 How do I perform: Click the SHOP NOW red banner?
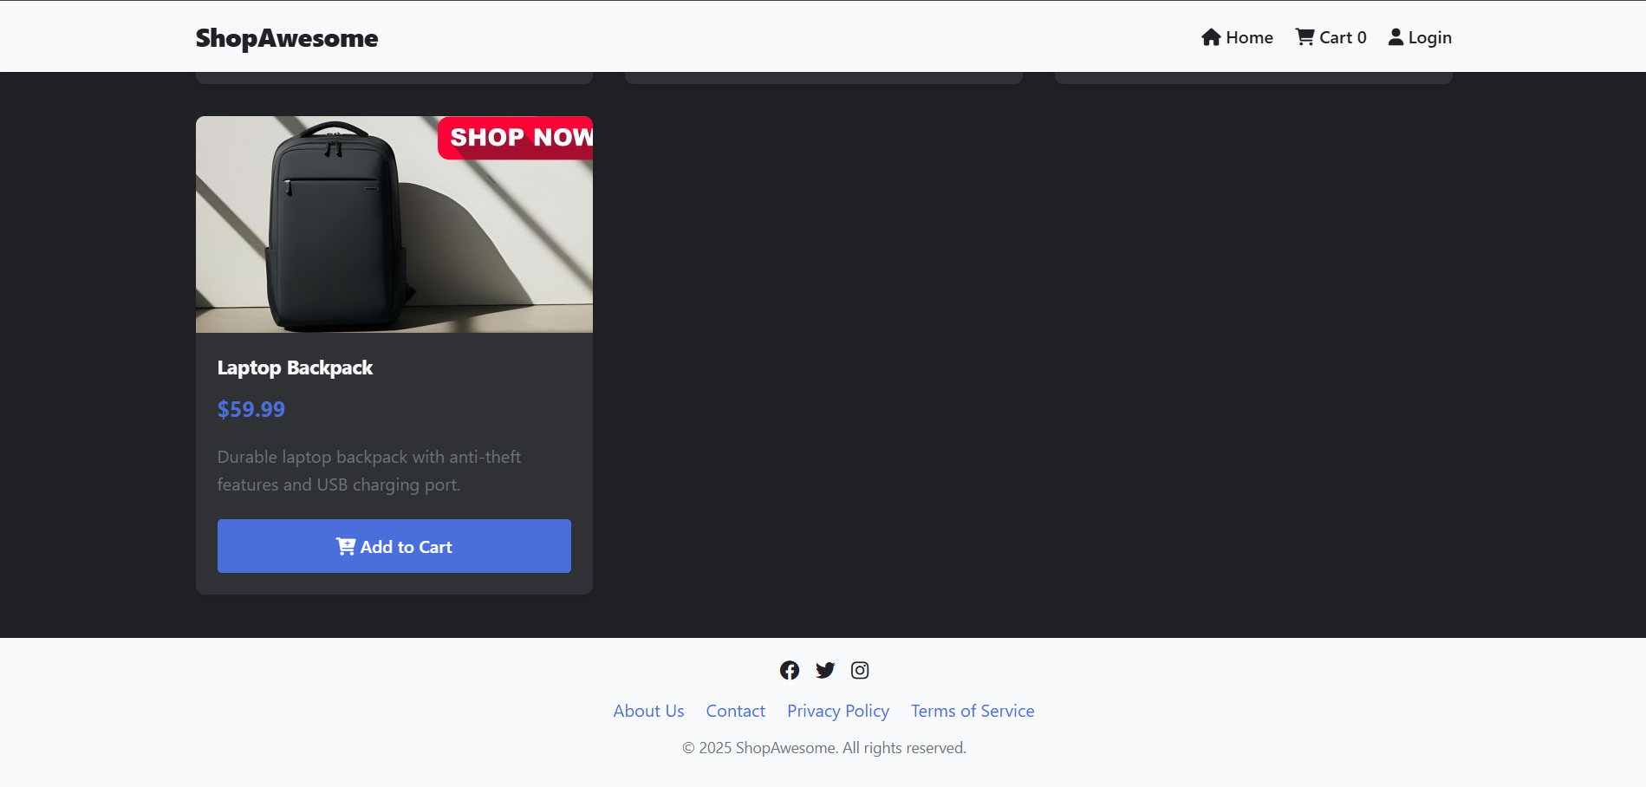(516, 138)
